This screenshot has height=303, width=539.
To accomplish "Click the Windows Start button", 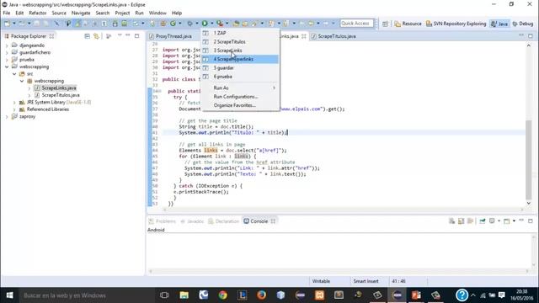I will point(9,295).
